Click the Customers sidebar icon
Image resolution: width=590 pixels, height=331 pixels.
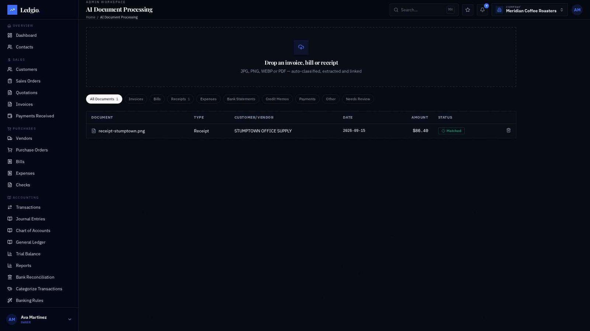(x=10, y=69)
